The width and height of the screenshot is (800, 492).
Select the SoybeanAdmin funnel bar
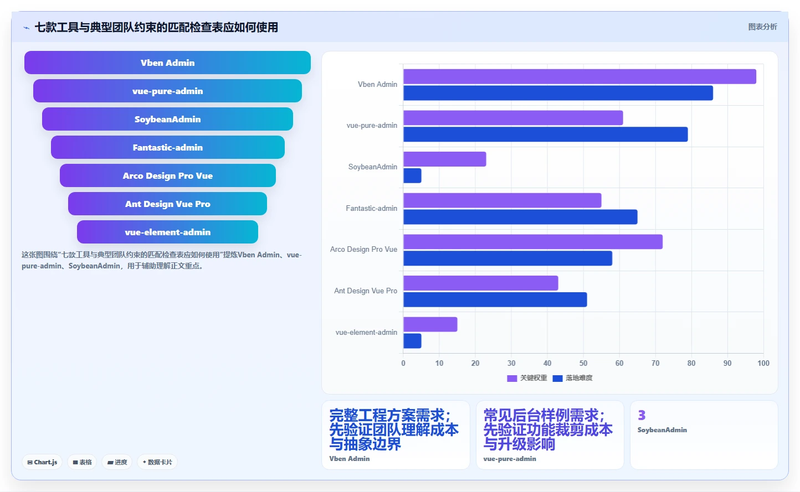(167, 119)
